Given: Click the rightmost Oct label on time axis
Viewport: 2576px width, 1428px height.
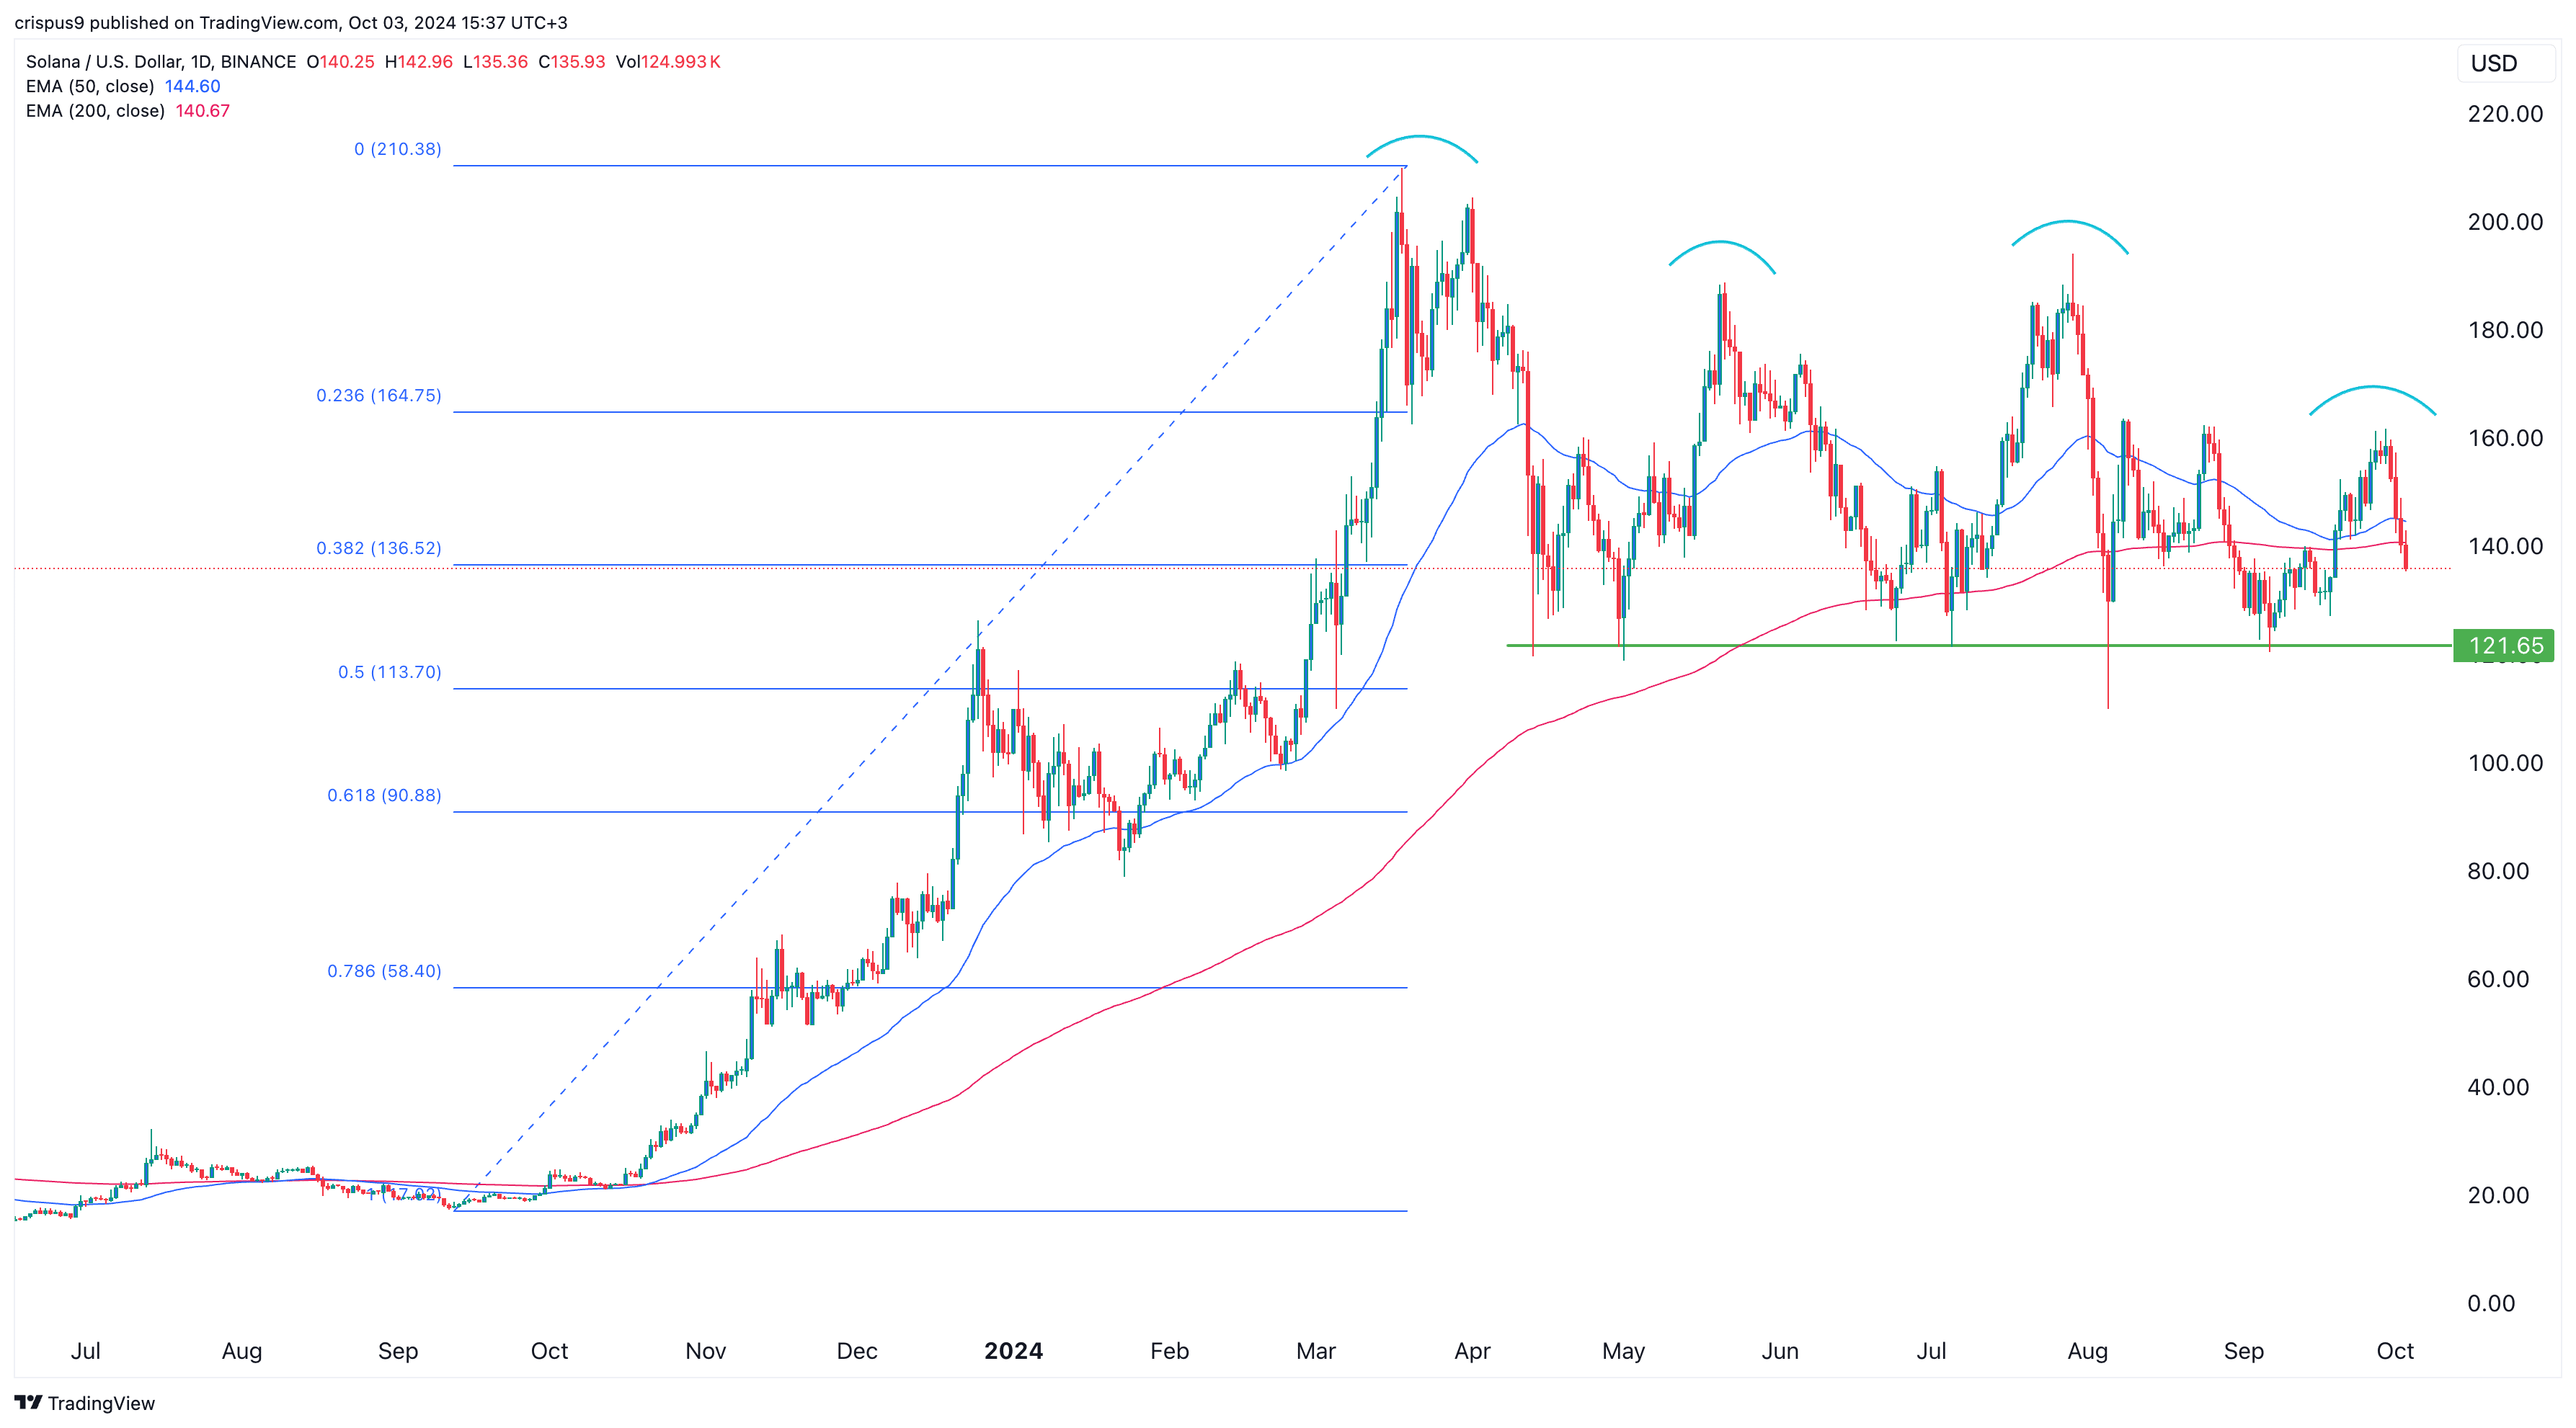Looking at the screenshot, I should (2395, 1351).
